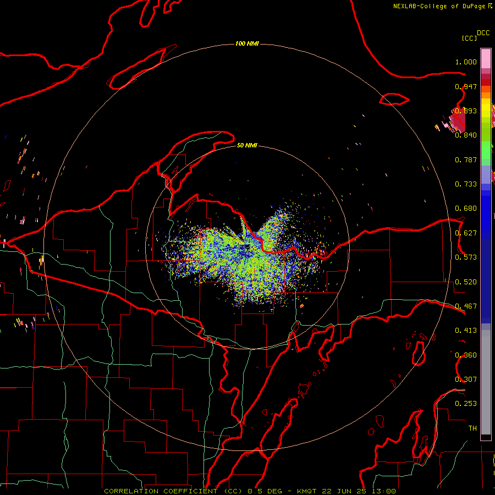The height and width of the screenshot is (495, 495).
Task: Select the 0.573 legend value
Action: point(466,257)
